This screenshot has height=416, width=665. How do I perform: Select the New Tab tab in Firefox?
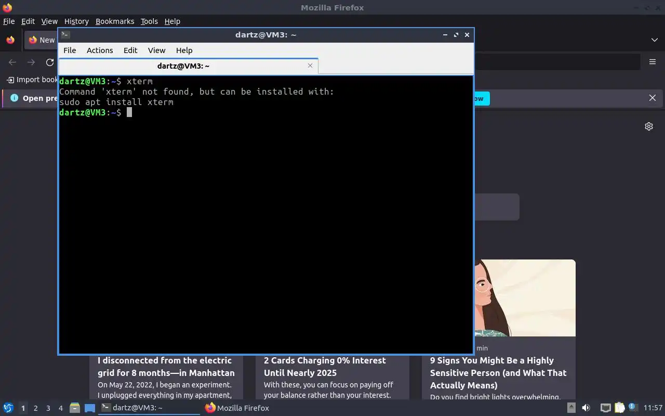[x=41, y=40]
